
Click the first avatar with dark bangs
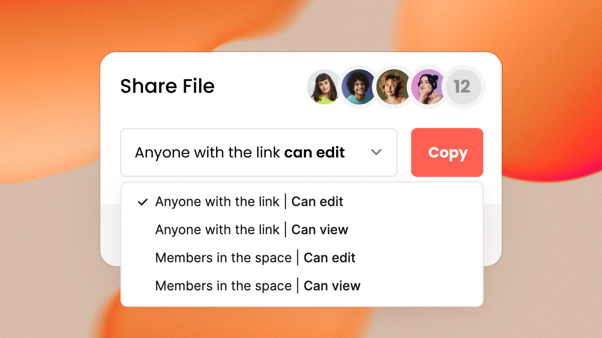coord(324,87)
